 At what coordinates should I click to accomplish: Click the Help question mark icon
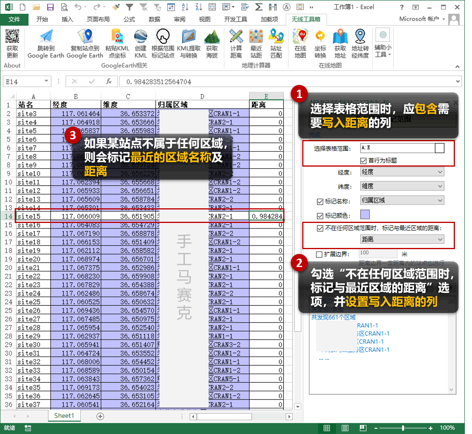[401, 7]
